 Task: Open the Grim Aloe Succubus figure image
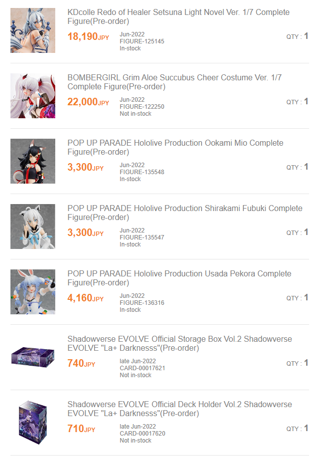pos(33,96)
